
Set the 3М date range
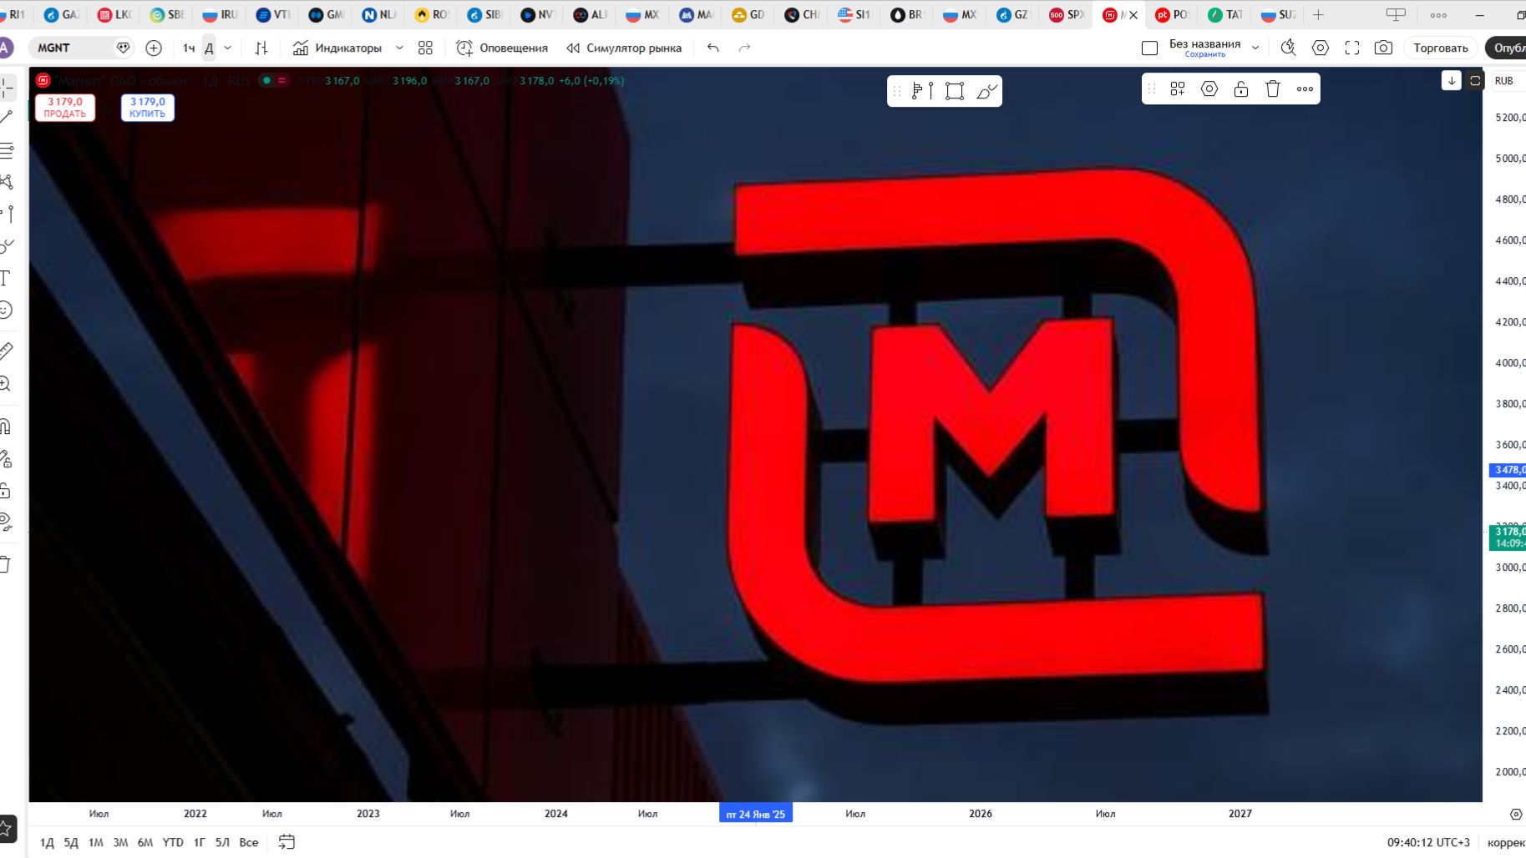[x=120, y=842]
